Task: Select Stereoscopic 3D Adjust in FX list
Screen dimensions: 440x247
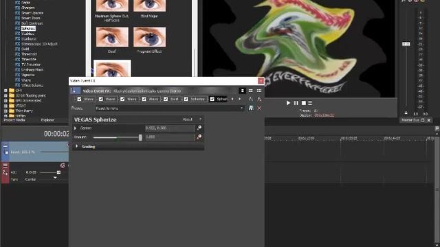Action: coord(39,44)
